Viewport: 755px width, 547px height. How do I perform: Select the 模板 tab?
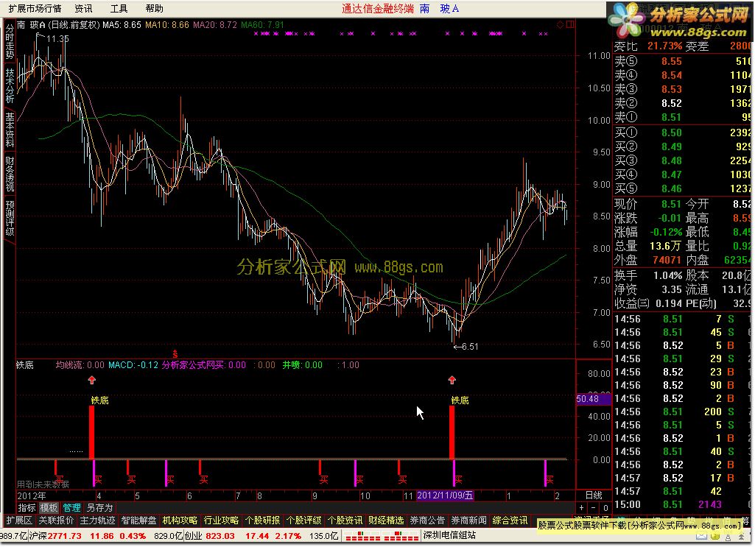49,507
